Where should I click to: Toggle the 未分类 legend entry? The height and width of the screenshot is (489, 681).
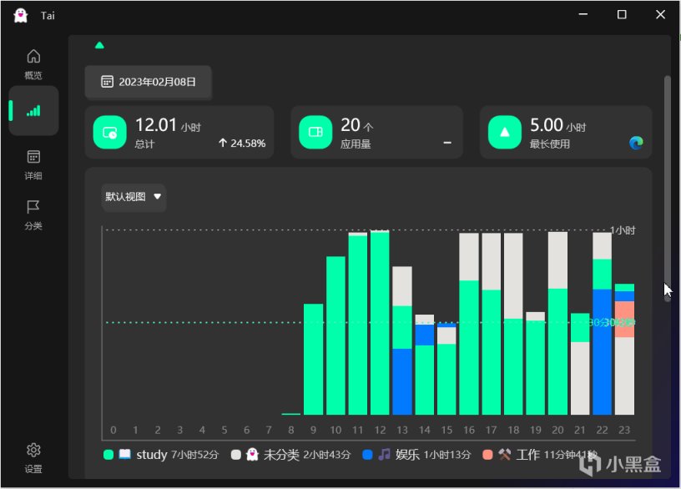[x=291, y=455]
